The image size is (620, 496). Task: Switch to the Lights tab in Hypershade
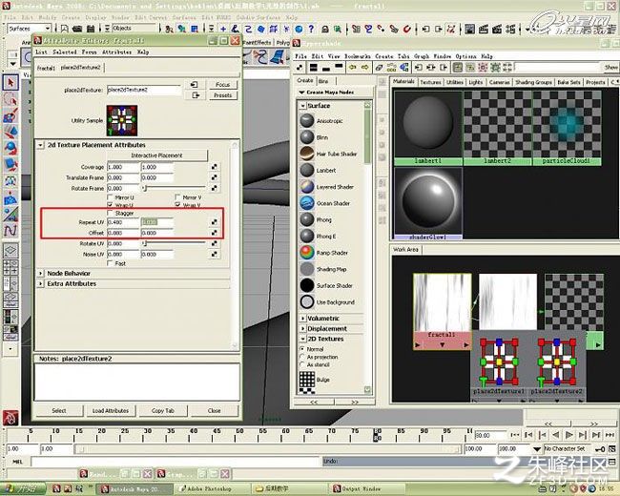pos(476,82)
